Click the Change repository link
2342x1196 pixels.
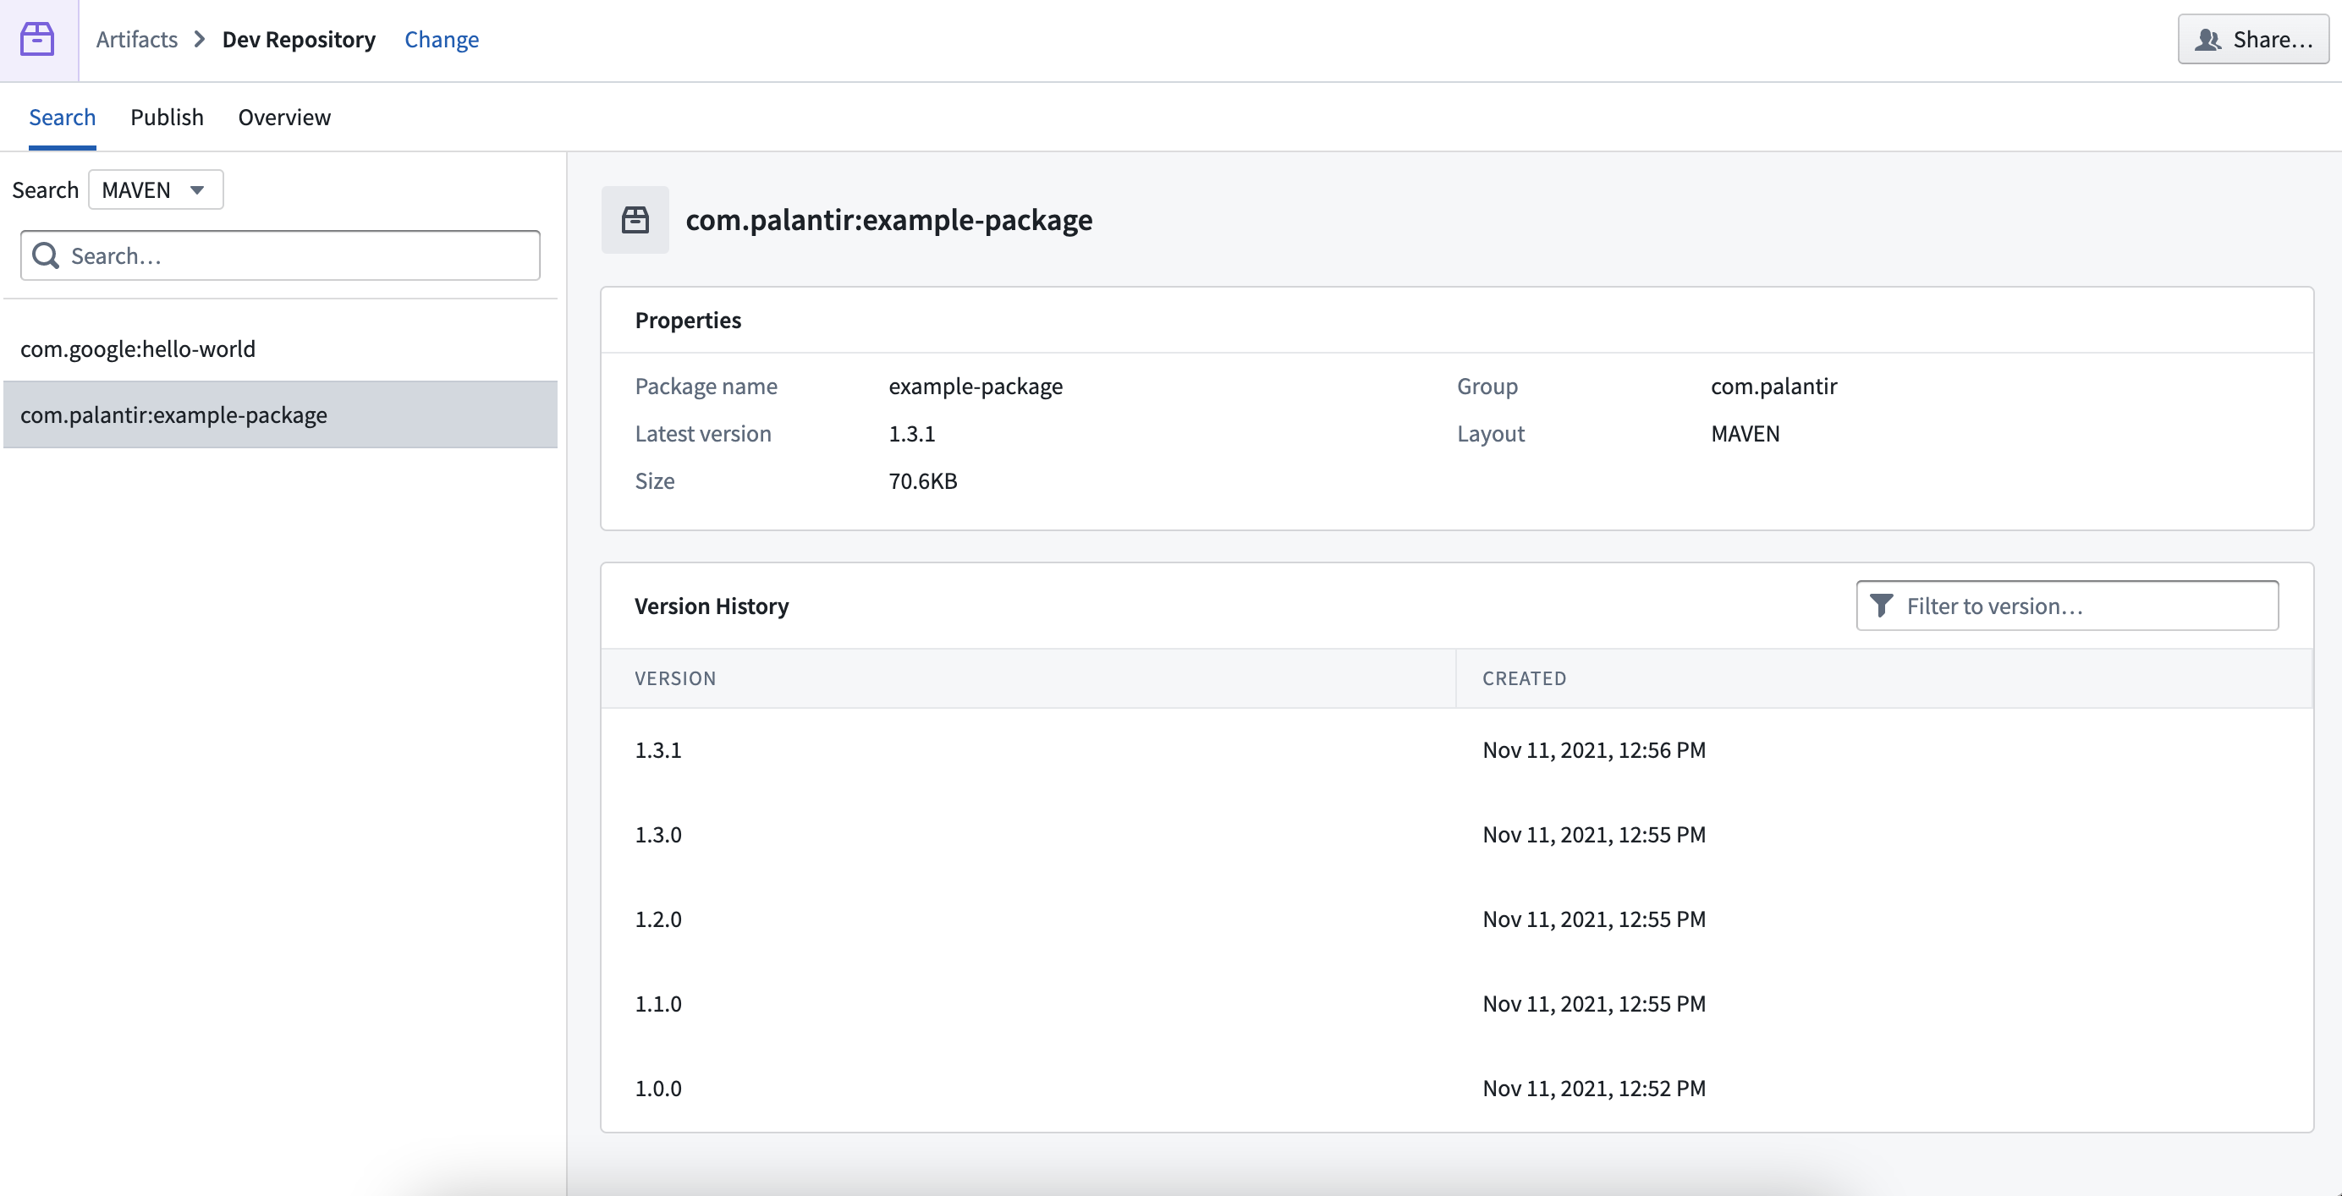[443, 38]
